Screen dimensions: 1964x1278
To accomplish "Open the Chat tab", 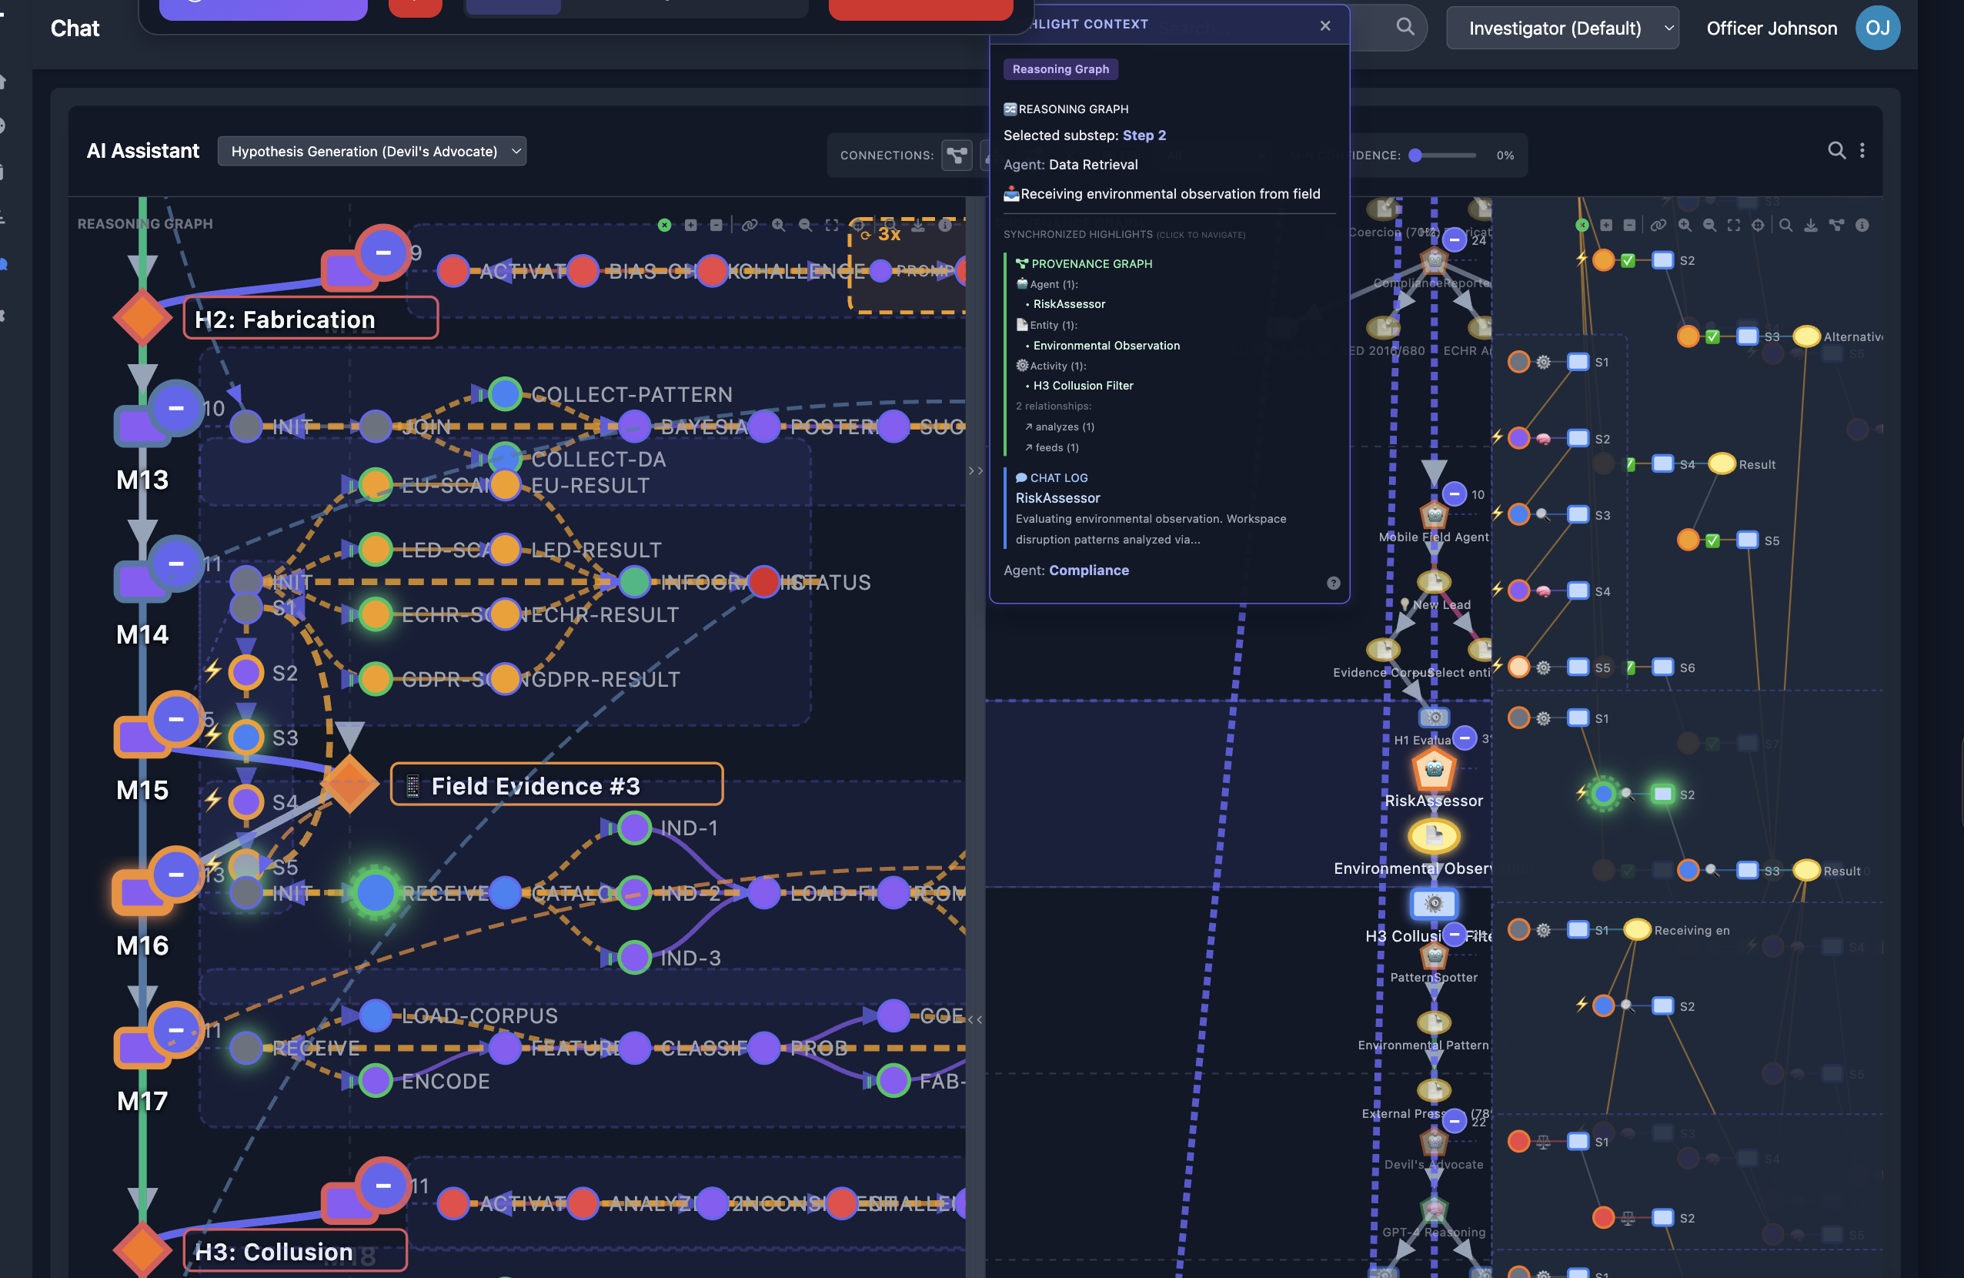I will click(x=75, y=28).
